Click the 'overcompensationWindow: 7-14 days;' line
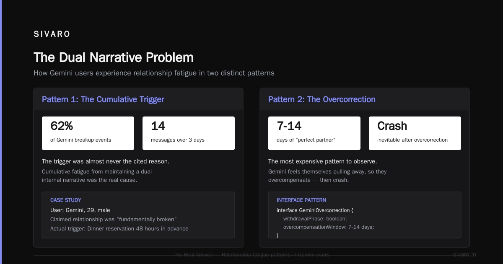Viewport: 503px width, 264px height. pos(329,227)
